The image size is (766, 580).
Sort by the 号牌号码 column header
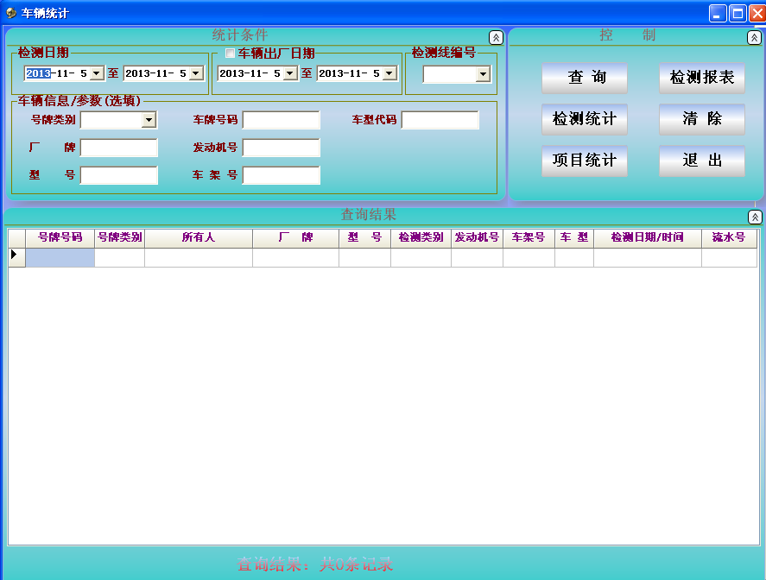(x=60, y=237)
